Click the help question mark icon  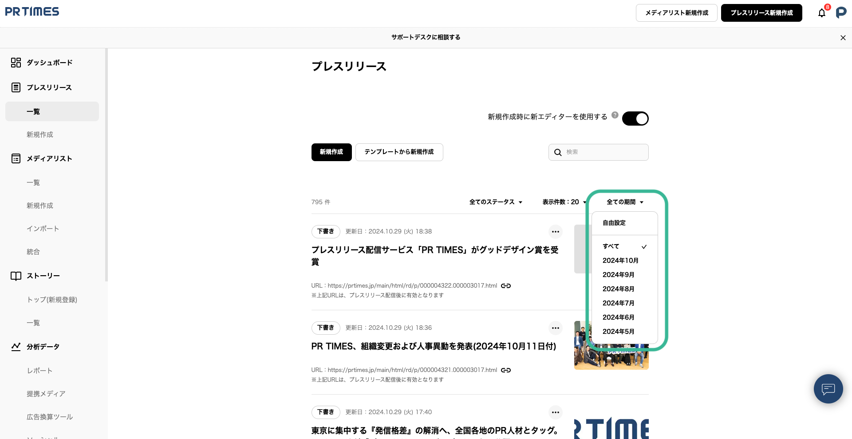click(x=615, y=115)
